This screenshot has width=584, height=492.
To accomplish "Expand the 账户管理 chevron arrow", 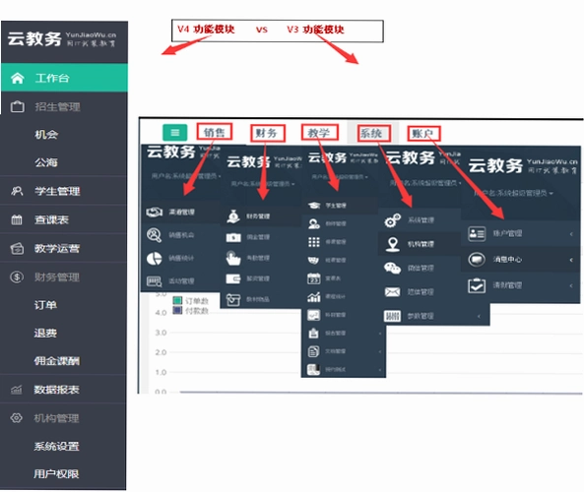I will point(571,234).
